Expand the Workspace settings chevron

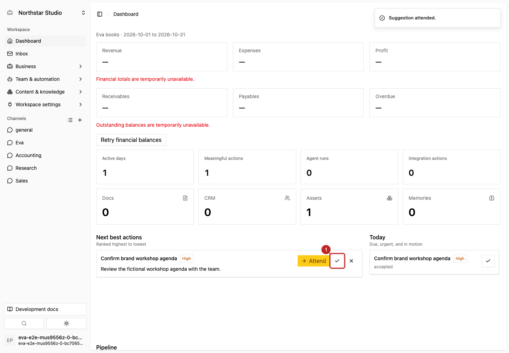81,104
